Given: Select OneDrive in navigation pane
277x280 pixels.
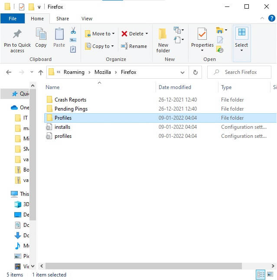Looking at the screenshot, I should 20,108.
